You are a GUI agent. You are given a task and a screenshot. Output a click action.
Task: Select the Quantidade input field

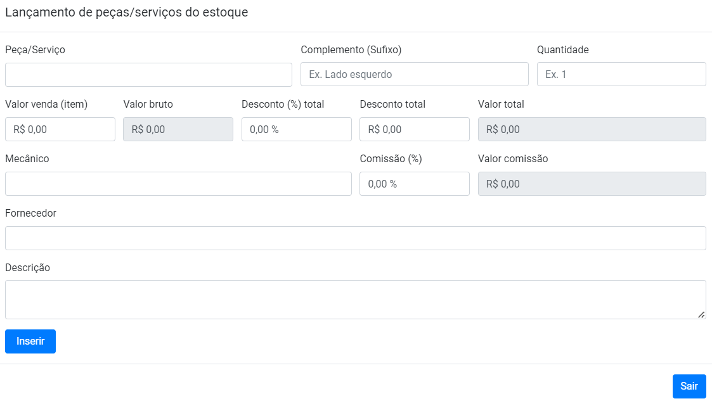point(621,74)
